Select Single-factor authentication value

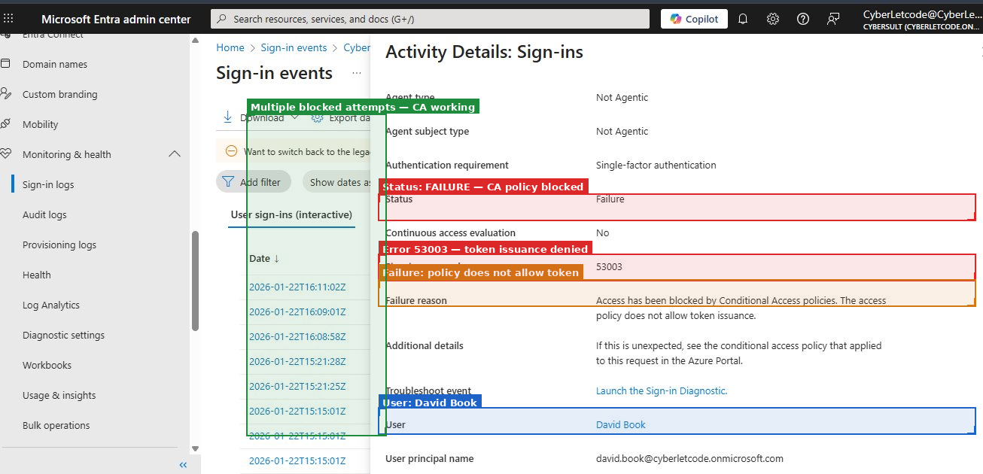pos(656,165)
